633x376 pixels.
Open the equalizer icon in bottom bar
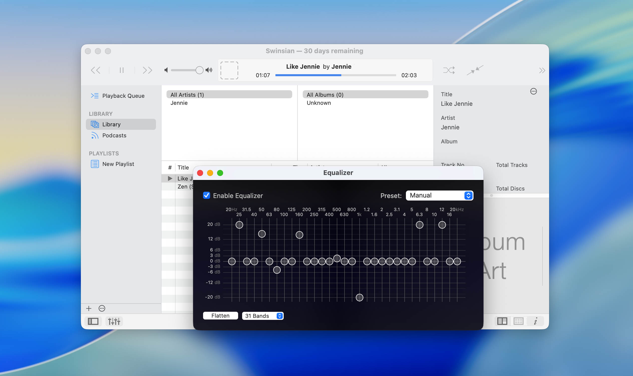[114, 321]
